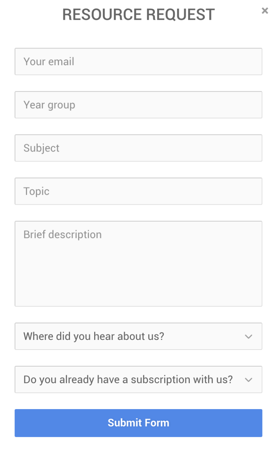Click the 'Topic' placeholder label

click(x=36, y=191)
